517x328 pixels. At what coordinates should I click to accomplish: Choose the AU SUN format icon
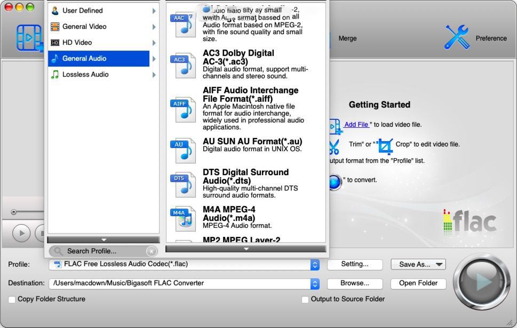point(182,151)
